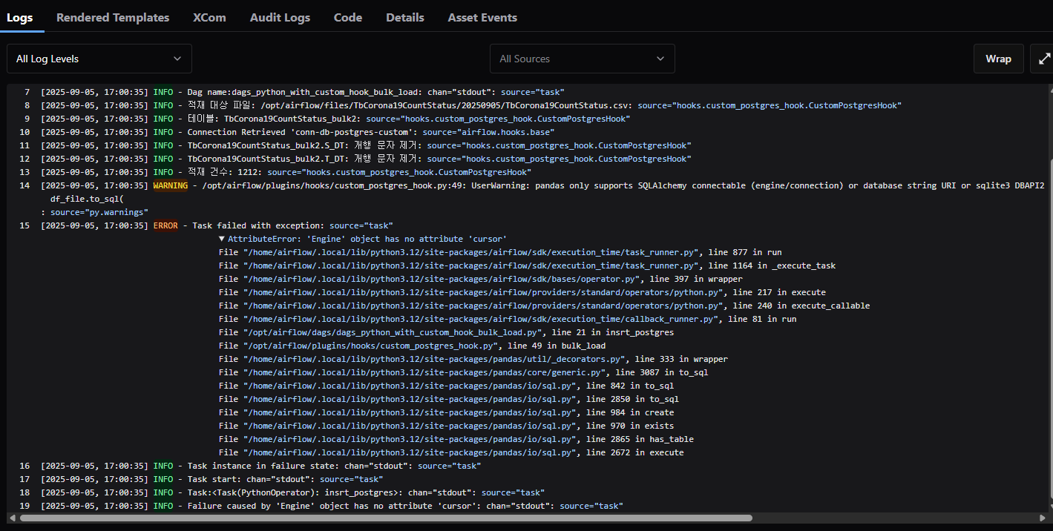Click log line number 7

(x=27, y=92)
